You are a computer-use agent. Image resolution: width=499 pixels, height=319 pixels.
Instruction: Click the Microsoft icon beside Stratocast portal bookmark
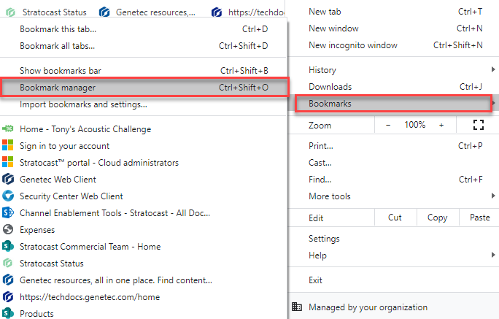7,162
